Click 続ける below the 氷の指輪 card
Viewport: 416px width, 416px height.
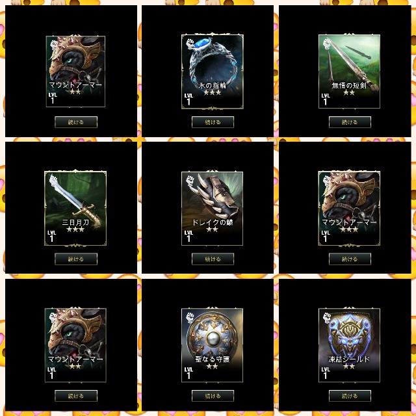coord(213,122)
